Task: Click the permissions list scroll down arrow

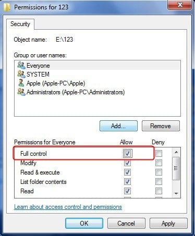Action: click(176, 193)
